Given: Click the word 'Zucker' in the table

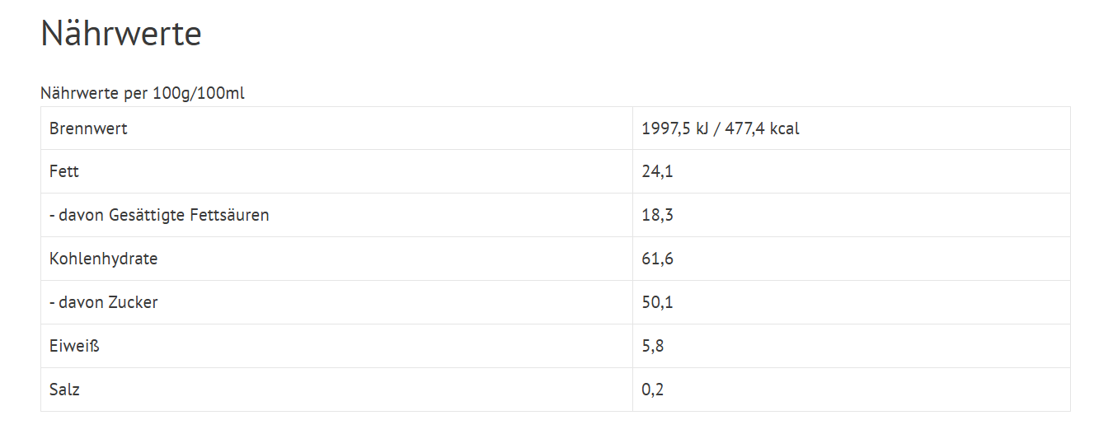Looking at the screenshot, I should point(131,302).
